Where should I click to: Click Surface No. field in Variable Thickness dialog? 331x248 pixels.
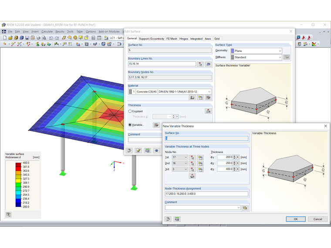click(206, 138)
